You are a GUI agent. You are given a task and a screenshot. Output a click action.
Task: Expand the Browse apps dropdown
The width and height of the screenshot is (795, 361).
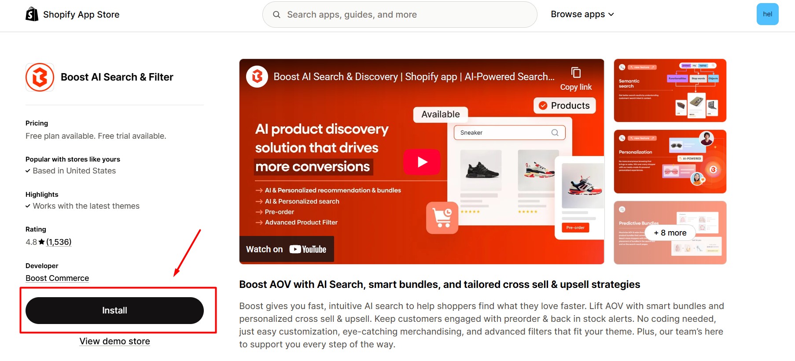582,14
